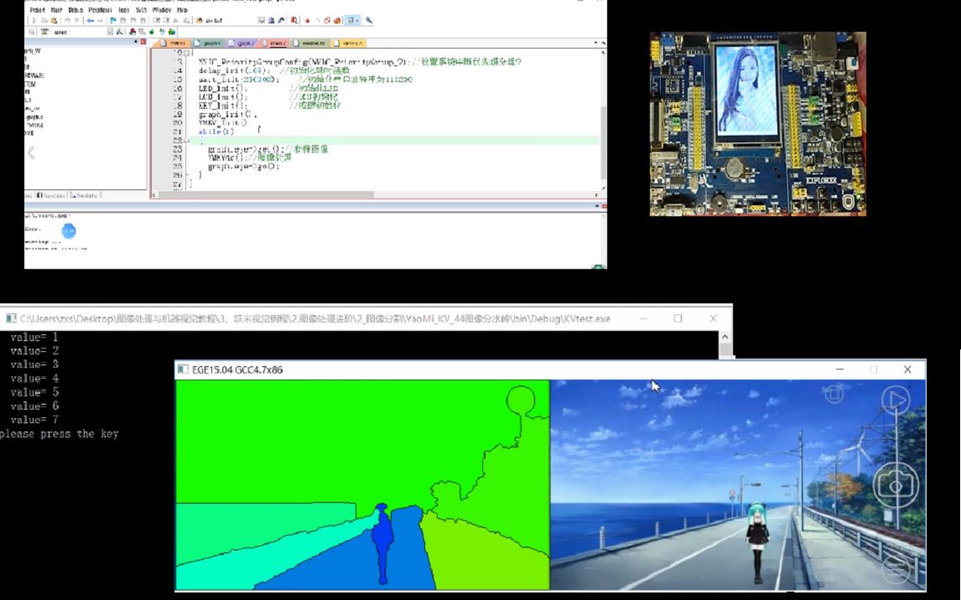Click the 'value= 1' console line

[x=34, y=338]
